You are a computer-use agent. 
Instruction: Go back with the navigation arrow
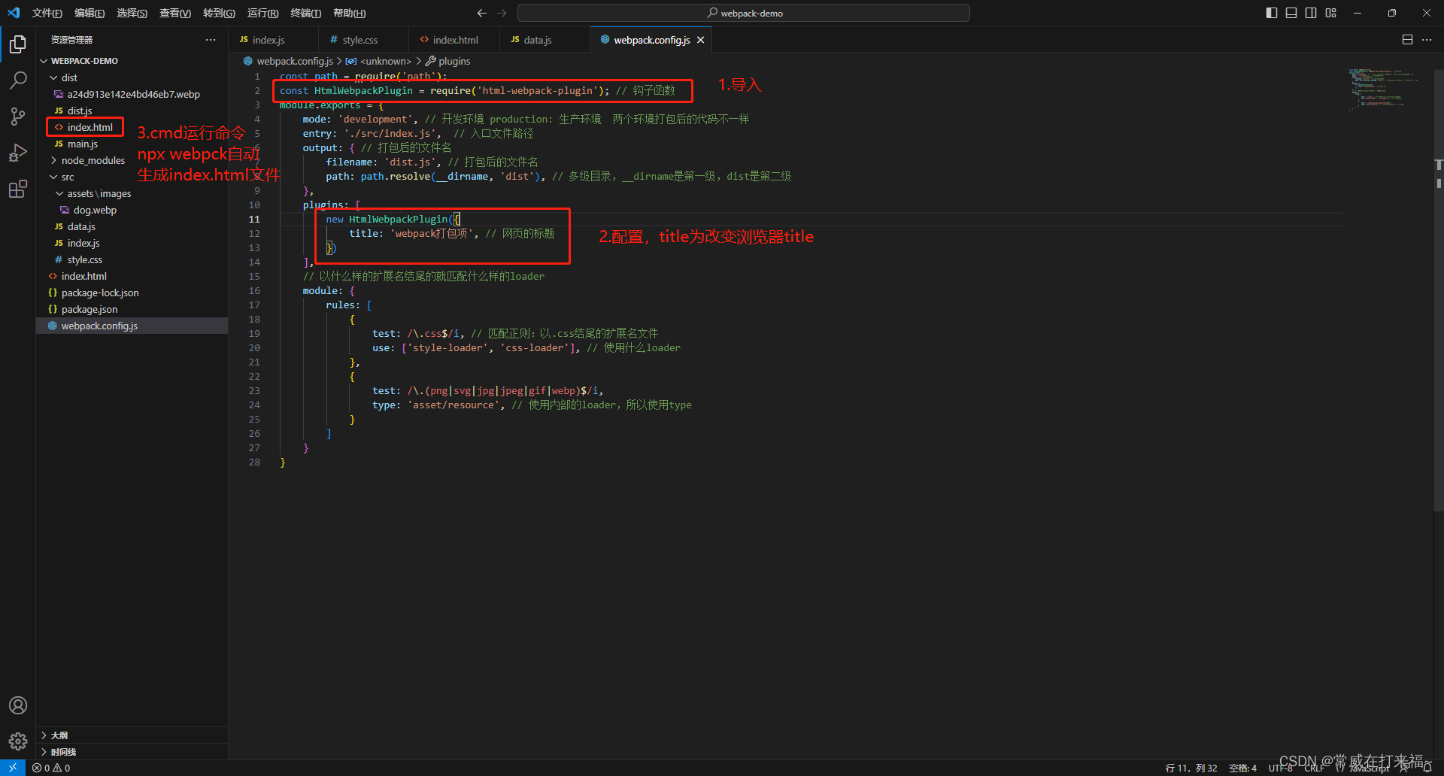pos(482,13)
